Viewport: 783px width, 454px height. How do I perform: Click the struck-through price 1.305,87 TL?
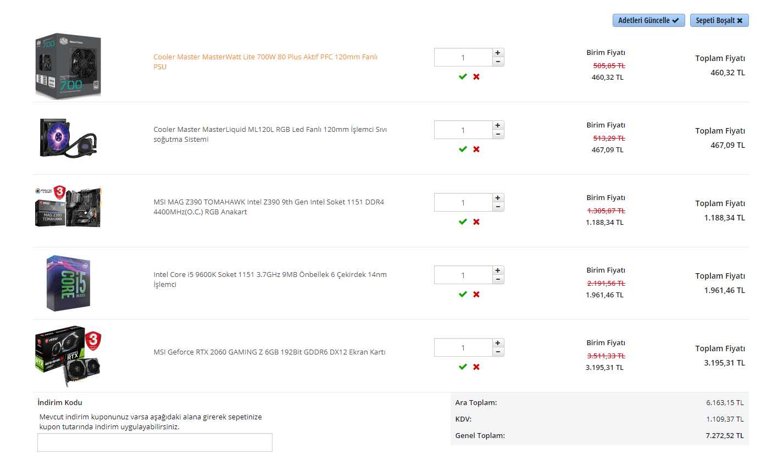[606, 211]
